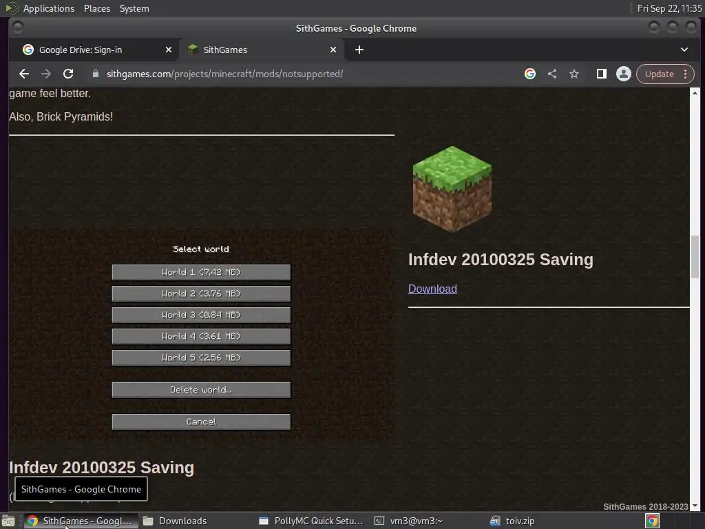Open the site security lock icon
The height and width of the screenshot is (529, 705).
click(x=95, y=74)
